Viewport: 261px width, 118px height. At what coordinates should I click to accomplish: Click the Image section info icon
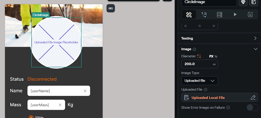click(x=194, y=49)
